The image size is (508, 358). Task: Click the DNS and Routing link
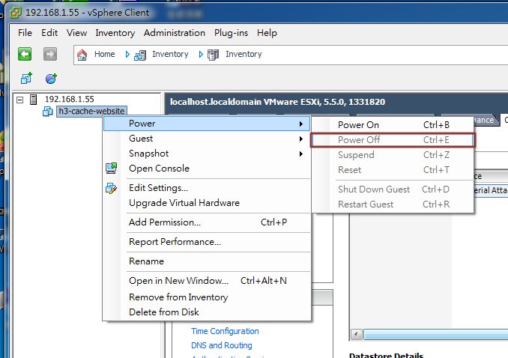pos(222,345)
